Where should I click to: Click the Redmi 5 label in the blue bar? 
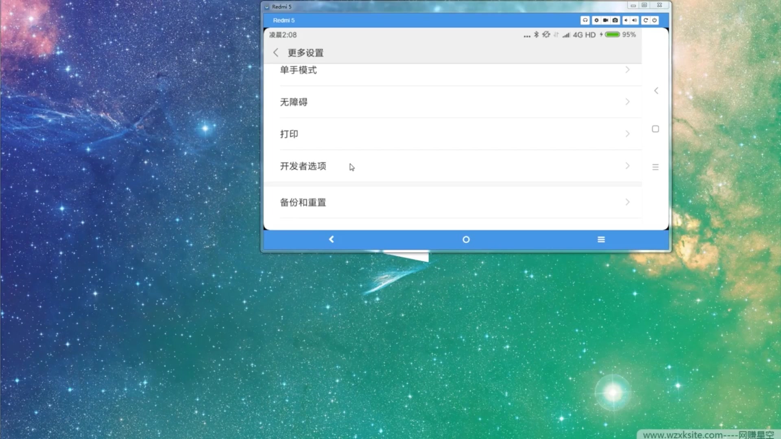(284, 20)
